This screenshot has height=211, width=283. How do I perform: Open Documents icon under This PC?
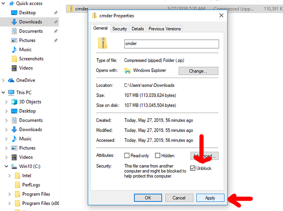[14, 120]
